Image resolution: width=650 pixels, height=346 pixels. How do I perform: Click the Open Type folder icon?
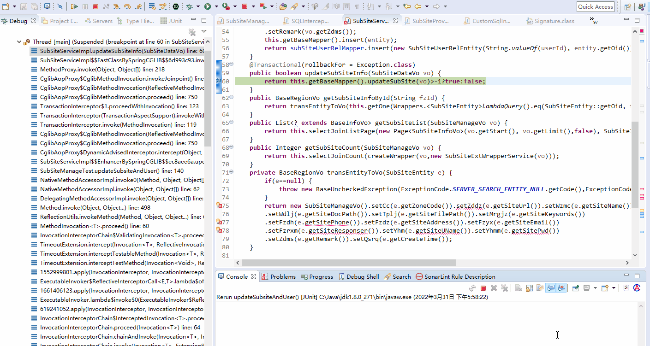[x=283, y=6]
